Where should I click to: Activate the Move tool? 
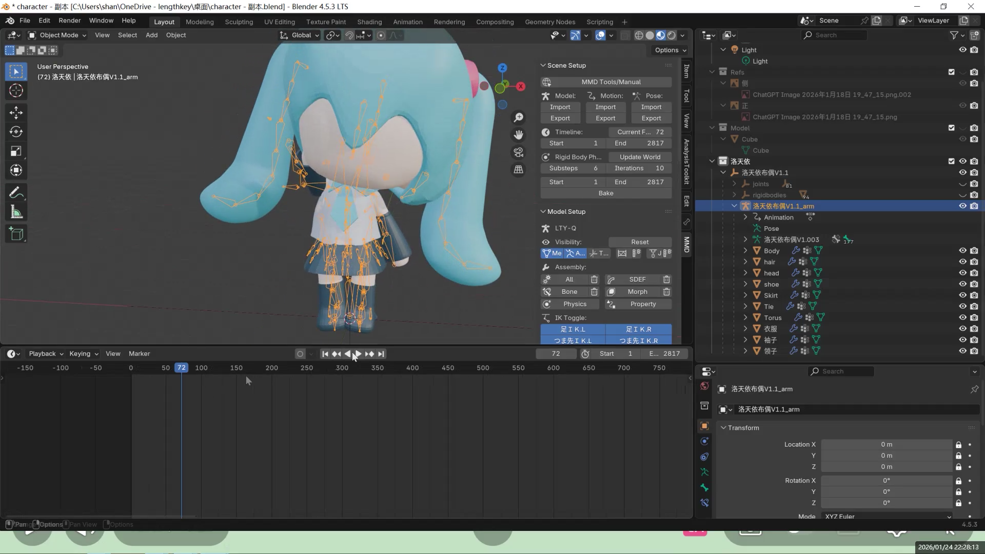coord(16,112)
